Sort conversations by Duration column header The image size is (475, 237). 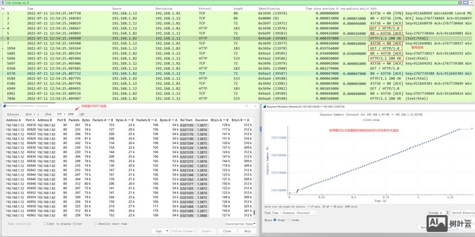(201, 120)
